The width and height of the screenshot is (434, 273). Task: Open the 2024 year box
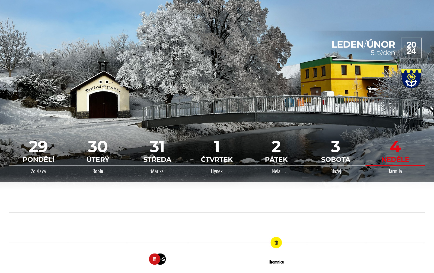pos(411,48)
